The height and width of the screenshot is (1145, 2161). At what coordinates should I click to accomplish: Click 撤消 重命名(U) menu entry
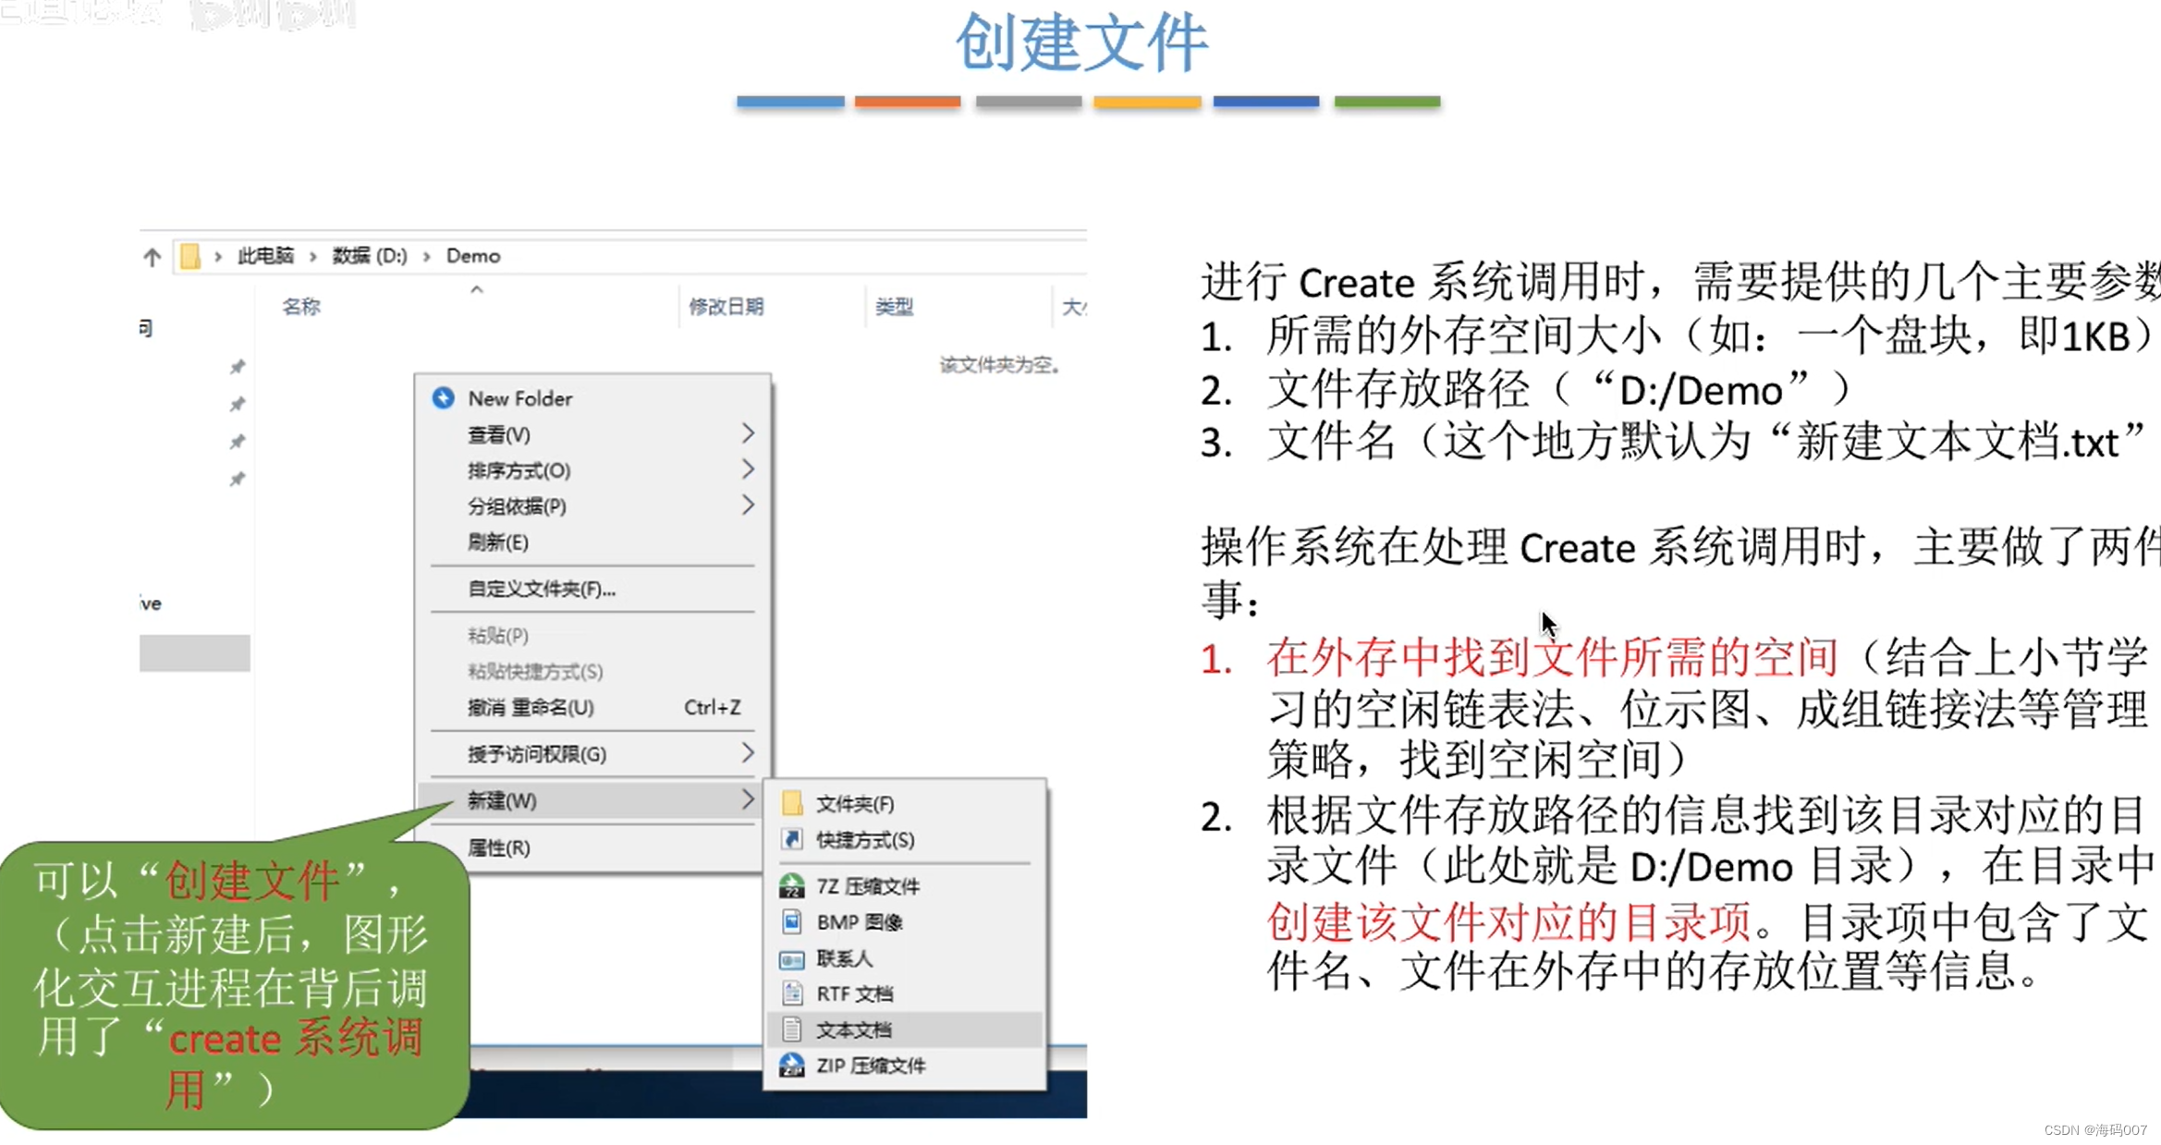592,707
